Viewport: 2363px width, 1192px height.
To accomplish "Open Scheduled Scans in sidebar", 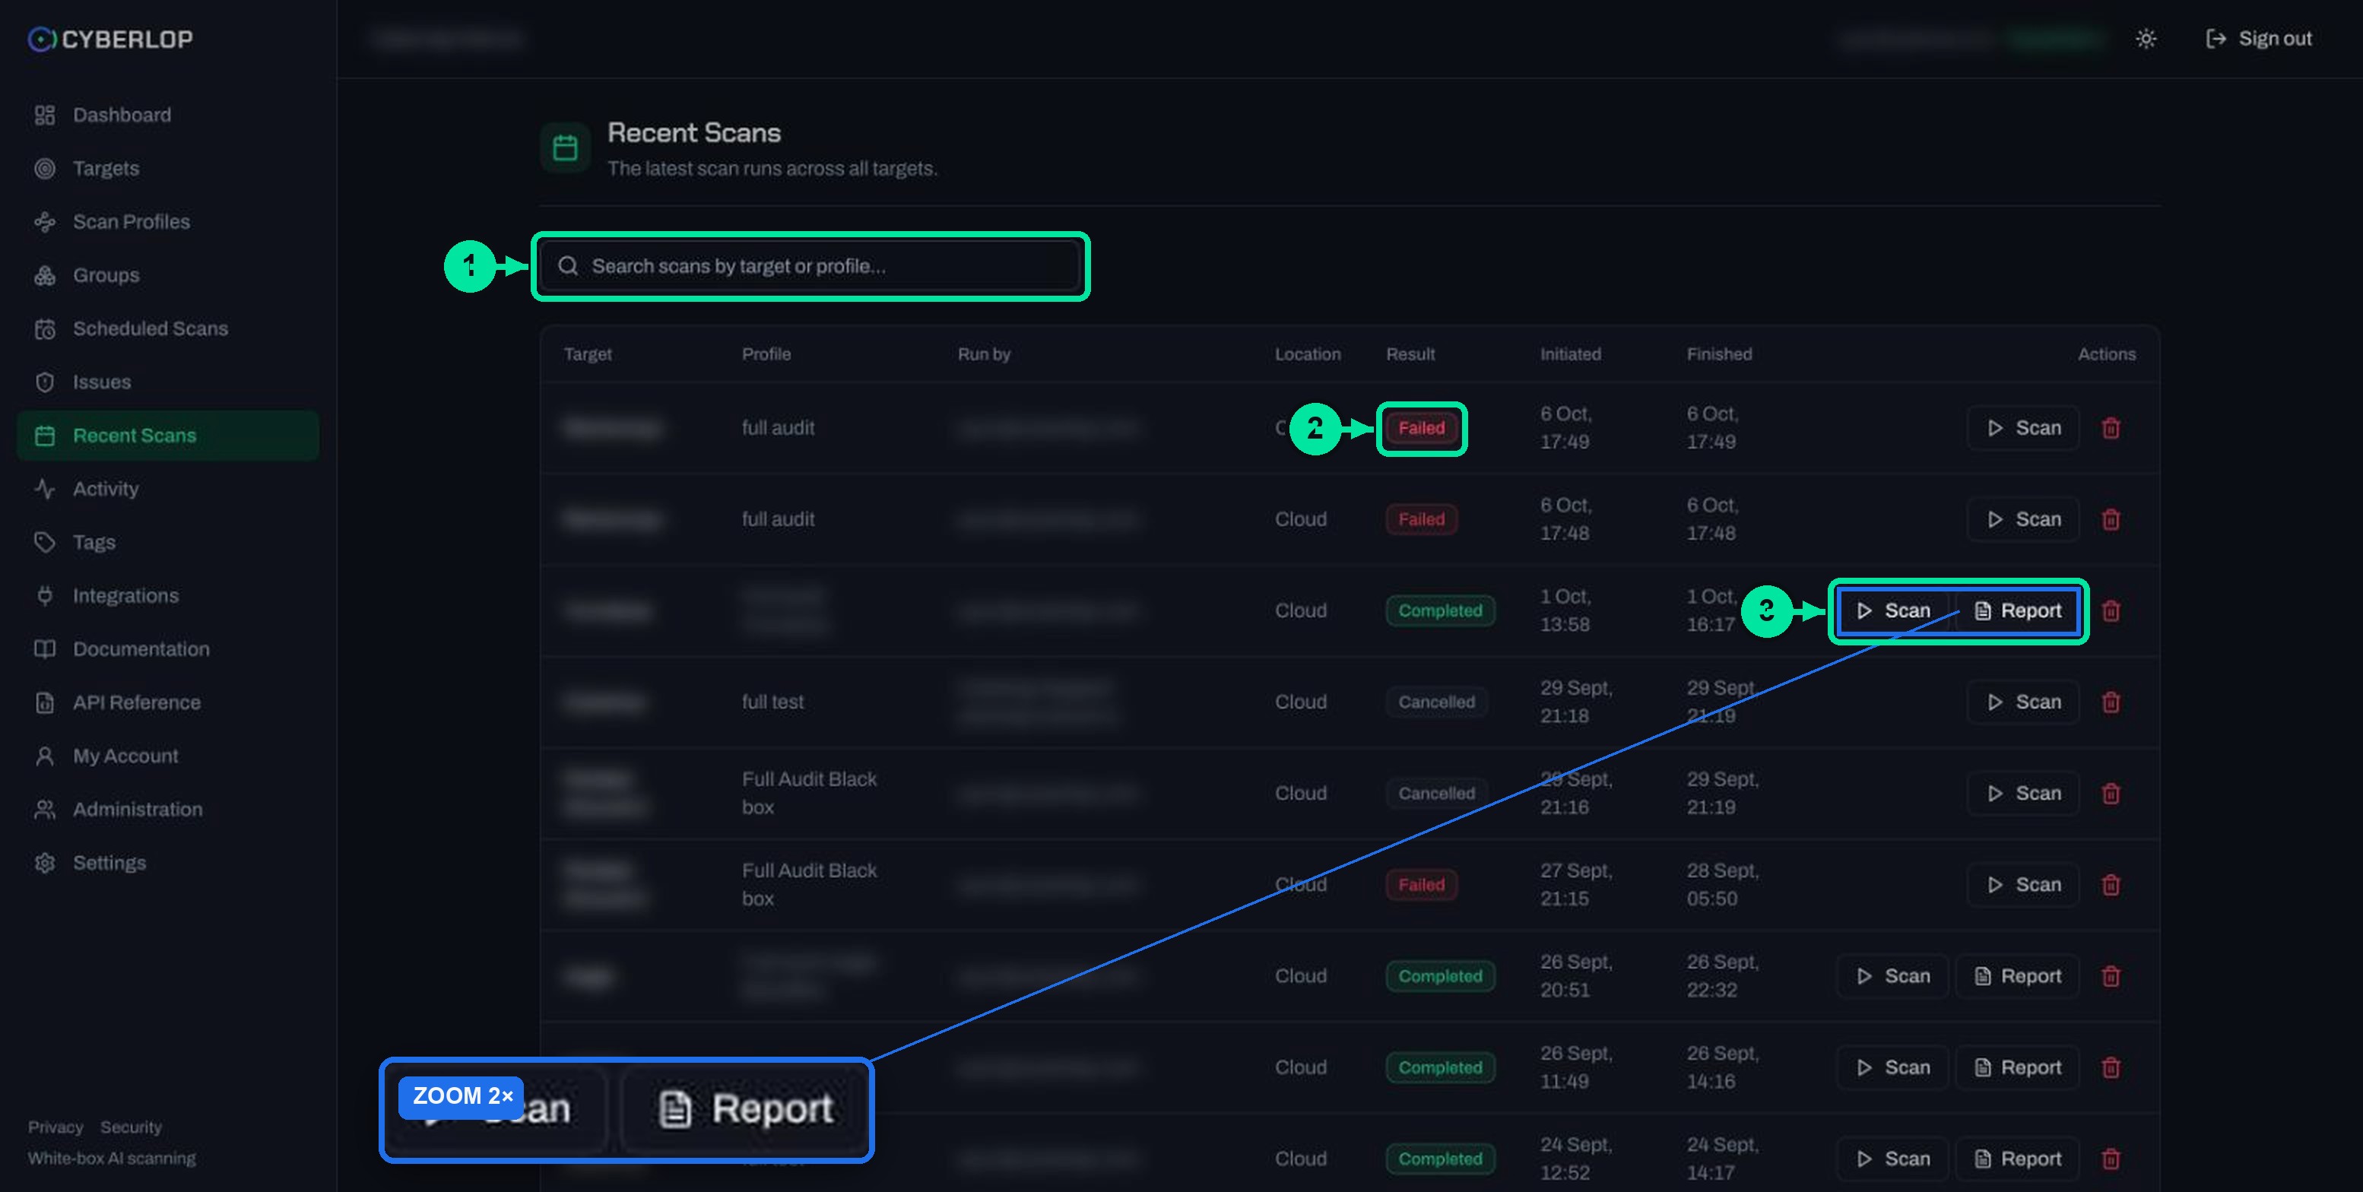I will [168, 328].
